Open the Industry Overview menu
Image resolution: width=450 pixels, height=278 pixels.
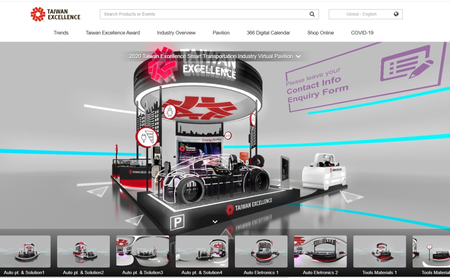(x=176, y=33)
